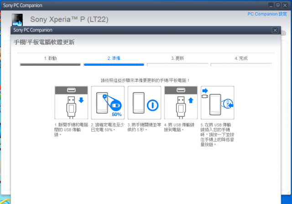Click the step 3. 更新 label
292x204 pixels.
click(177, 58)
